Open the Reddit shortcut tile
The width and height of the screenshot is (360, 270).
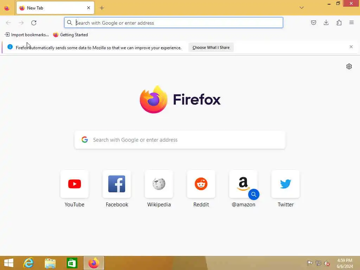tap(201, 184)
